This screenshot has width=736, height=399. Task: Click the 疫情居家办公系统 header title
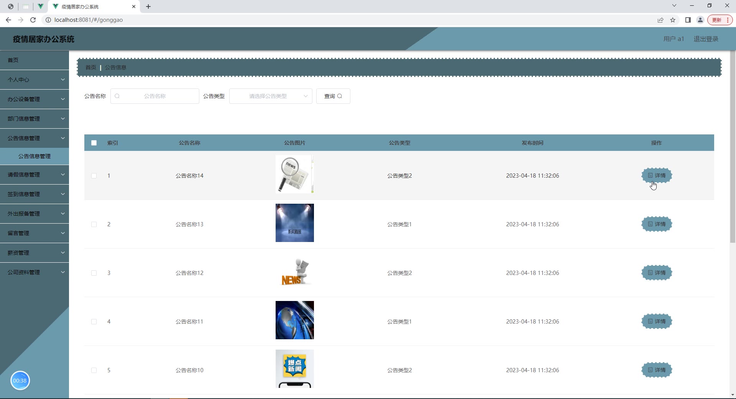pos(44,39)
